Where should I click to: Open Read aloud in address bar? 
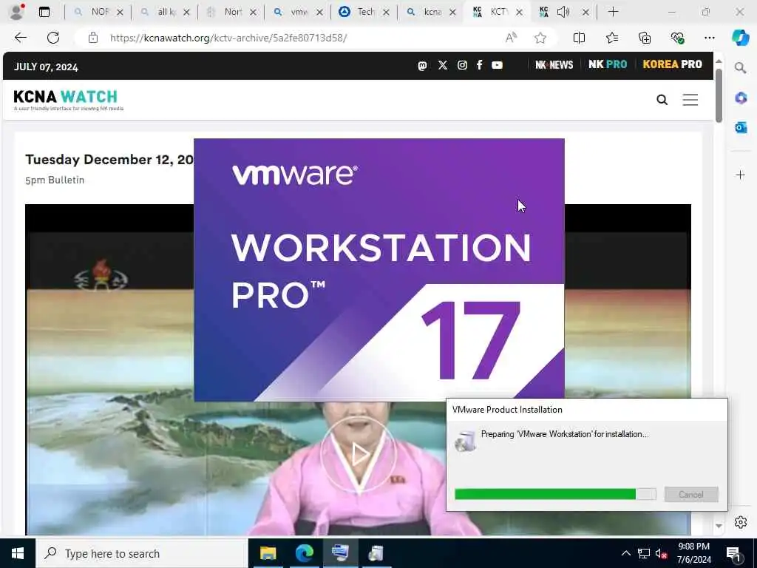511,38
